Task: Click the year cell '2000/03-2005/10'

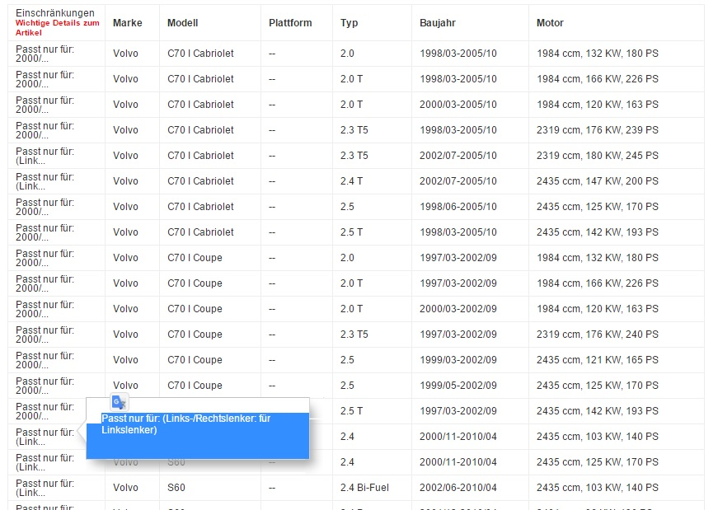Action: point(458,105)
